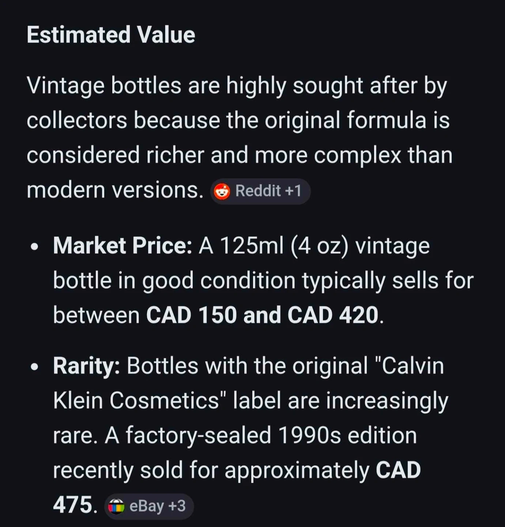Click the words "modern versions."
The height and width of the screenshot is (527, 505).
pyautogui.click(x=115, y=190)
